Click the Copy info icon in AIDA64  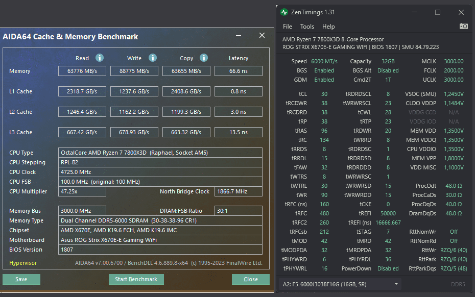pos(204,58)
